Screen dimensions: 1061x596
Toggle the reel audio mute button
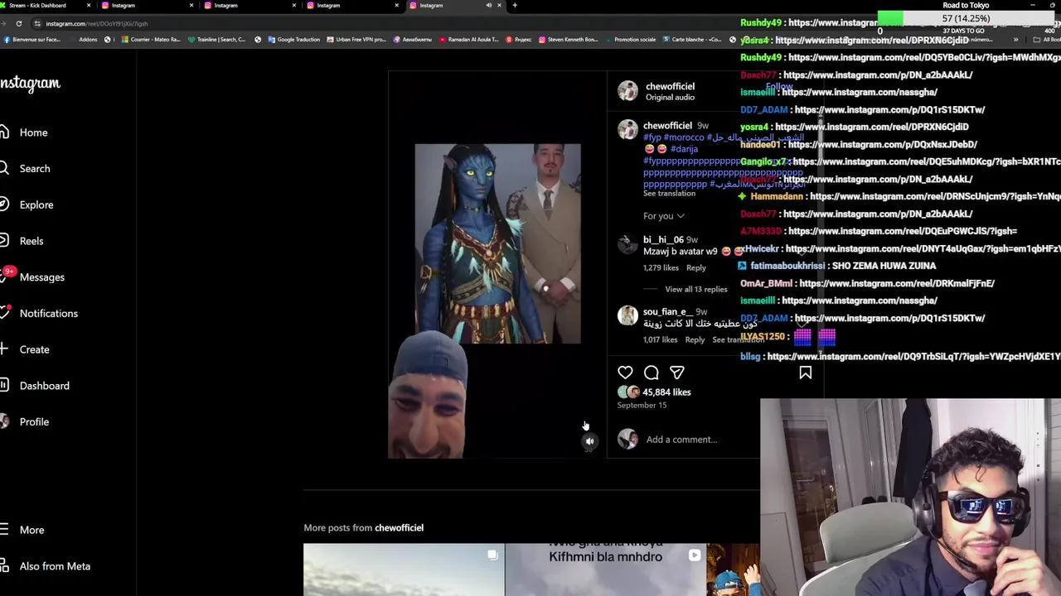(x=589, y=441)
